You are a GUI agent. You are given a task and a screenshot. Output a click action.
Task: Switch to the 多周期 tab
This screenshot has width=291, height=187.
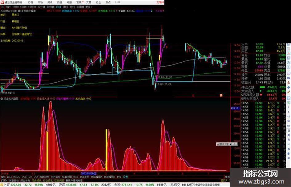80,7
